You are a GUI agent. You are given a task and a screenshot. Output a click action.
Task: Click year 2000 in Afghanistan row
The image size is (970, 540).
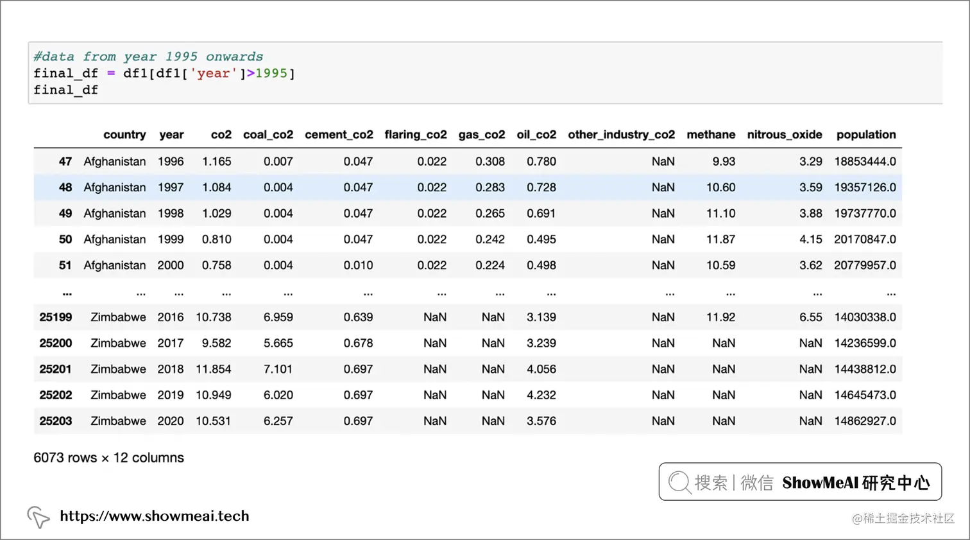(171, 265)
